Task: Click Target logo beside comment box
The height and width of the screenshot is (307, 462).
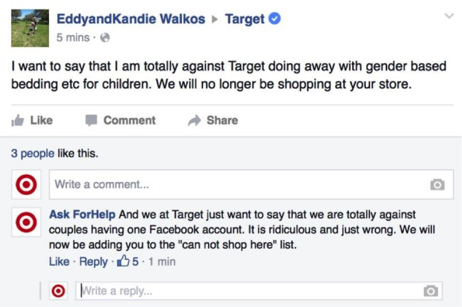Action: click(26, 184)
